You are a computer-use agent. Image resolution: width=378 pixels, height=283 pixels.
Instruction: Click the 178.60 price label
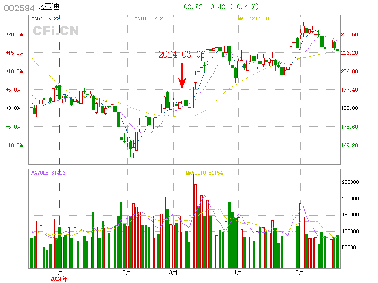click(x=350, y=127)
